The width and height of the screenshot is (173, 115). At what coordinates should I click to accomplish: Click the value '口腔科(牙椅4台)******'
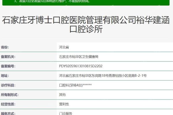(x=75, y=85)
